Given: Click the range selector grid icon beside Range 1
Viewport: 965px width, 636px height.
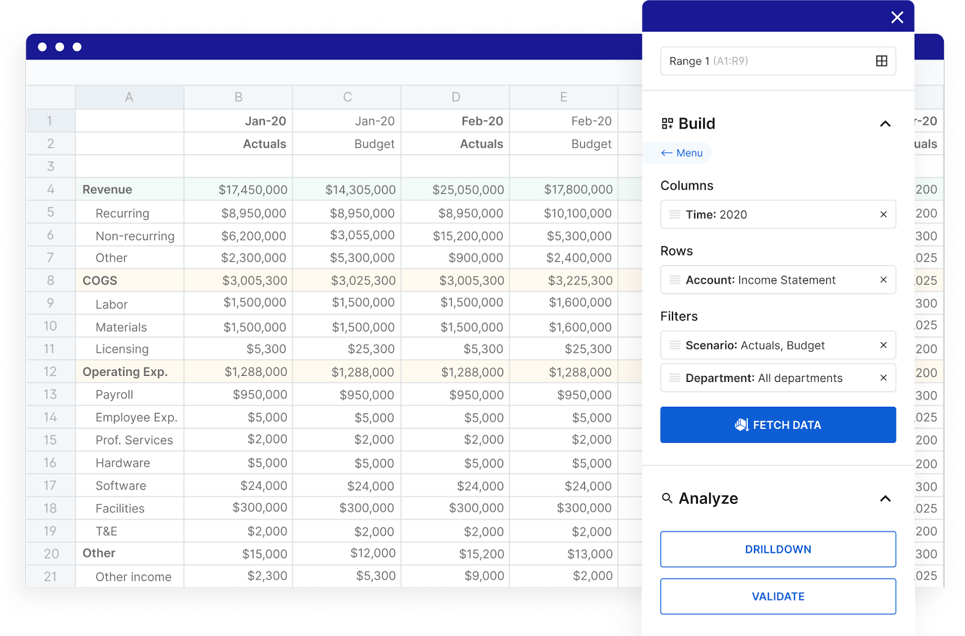Looking at the screenshot, I should pyautogui.click(x=882, y=60).
